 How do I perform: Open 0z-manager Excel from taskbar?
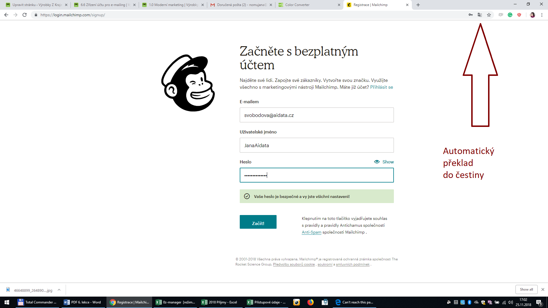point(176,302)
